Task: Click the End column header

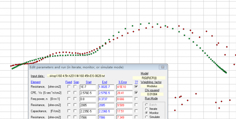Action: pos(104,82)
